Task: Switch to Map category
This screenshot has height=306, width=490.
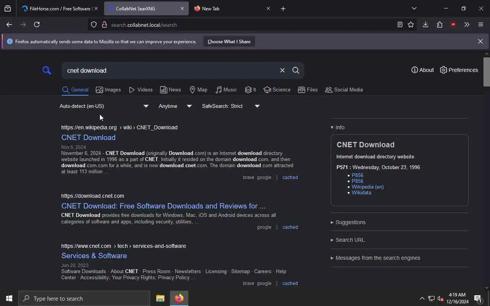Action: [198, 90]
